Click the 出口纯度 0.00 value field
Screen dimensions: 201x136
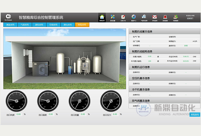click(x=19, y=114)
